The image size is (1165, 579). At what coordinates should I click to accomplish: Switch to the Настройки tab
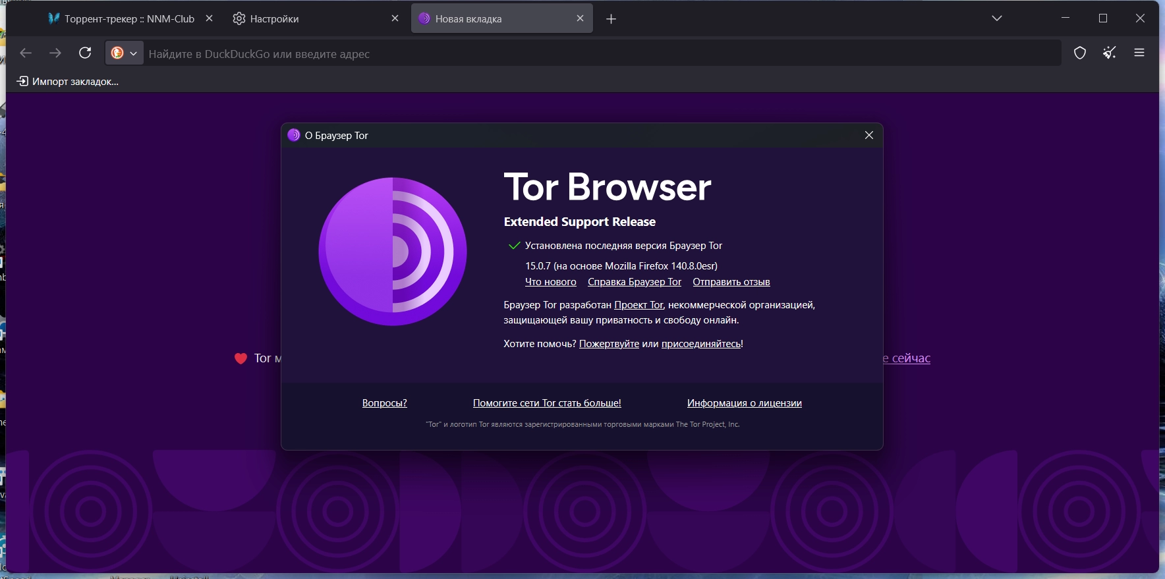pos(316,18)
